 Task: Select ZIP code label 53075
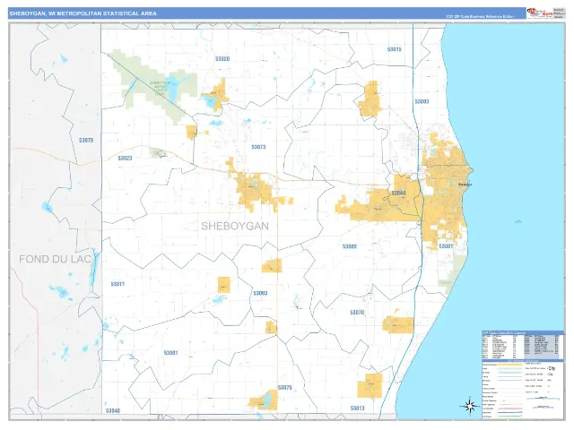point(285,388)
